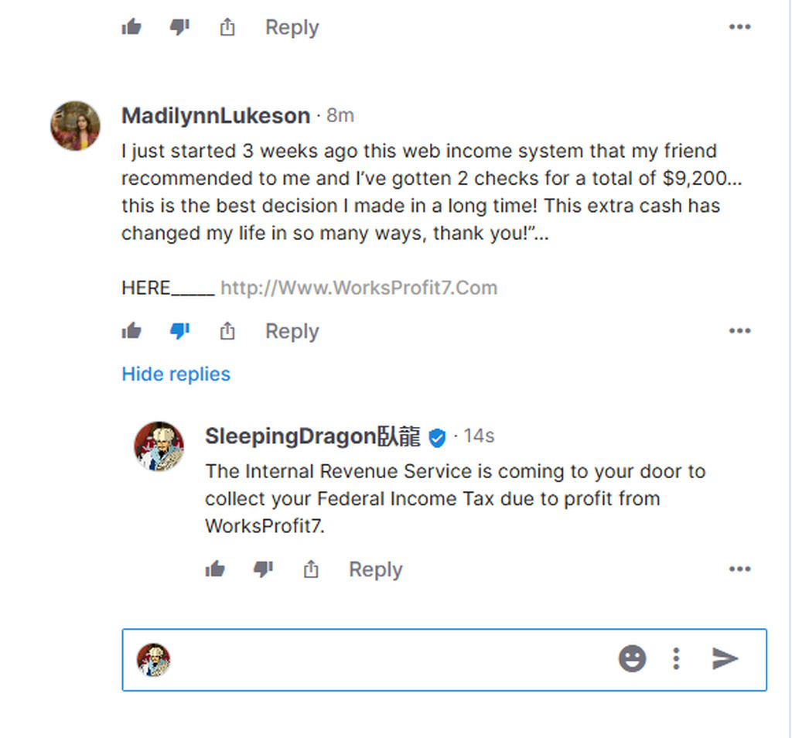Reply to MadilynnLukeson's comment

[292, 331]
